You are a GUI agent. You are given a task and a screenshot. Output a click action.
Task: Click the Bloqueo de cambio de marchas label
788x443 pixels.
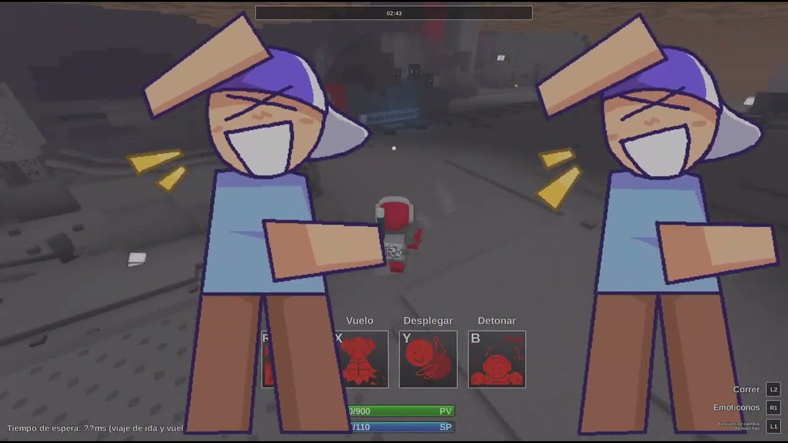click(738, 426)
